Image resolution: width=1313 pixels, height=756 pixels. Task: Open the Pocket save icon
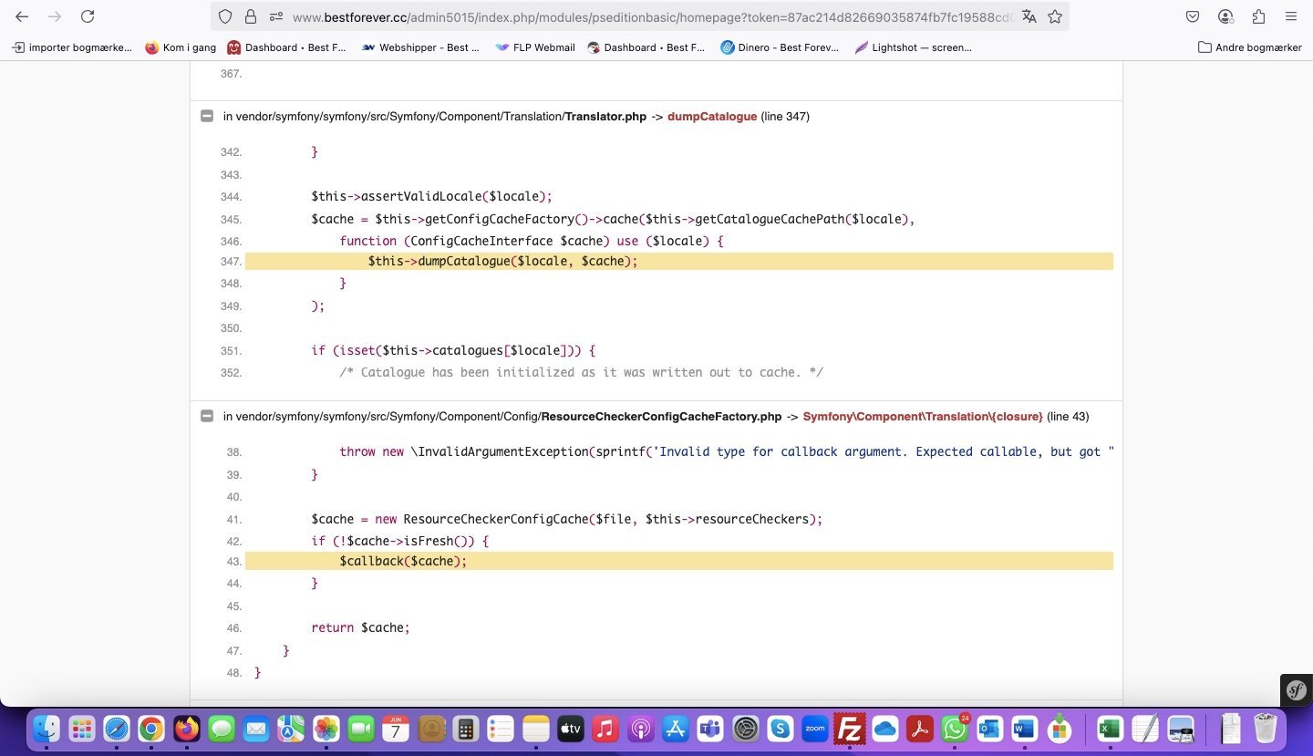click(x=1193, y=16)
